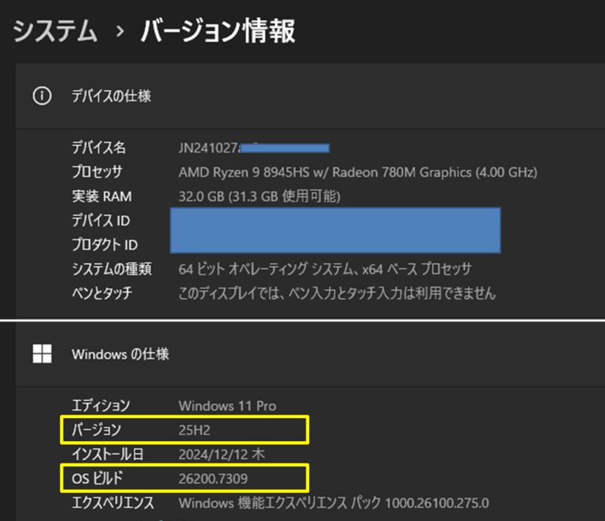605x521 pixels.
Task: Click the エクスペリエンス feature pack text
Action: pyautogui.click(x=334, y=503)
